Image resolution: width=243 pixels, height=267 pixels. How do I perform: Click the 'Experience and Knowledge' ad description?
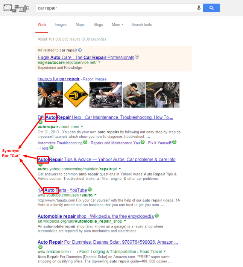point(60,68)
